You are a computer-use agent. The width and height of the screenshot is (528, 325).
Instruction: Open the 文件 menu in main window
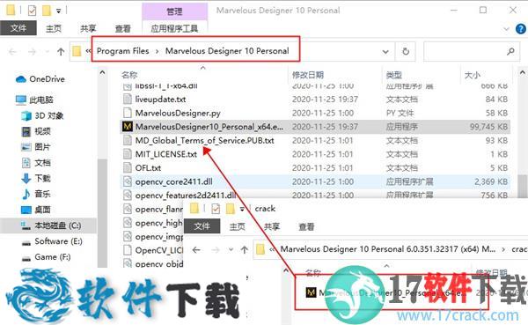18,28
